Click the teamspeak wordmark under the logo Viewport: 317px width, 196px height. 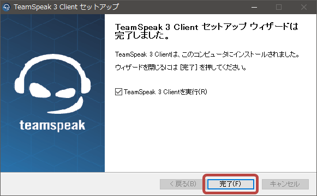[52, 125]
